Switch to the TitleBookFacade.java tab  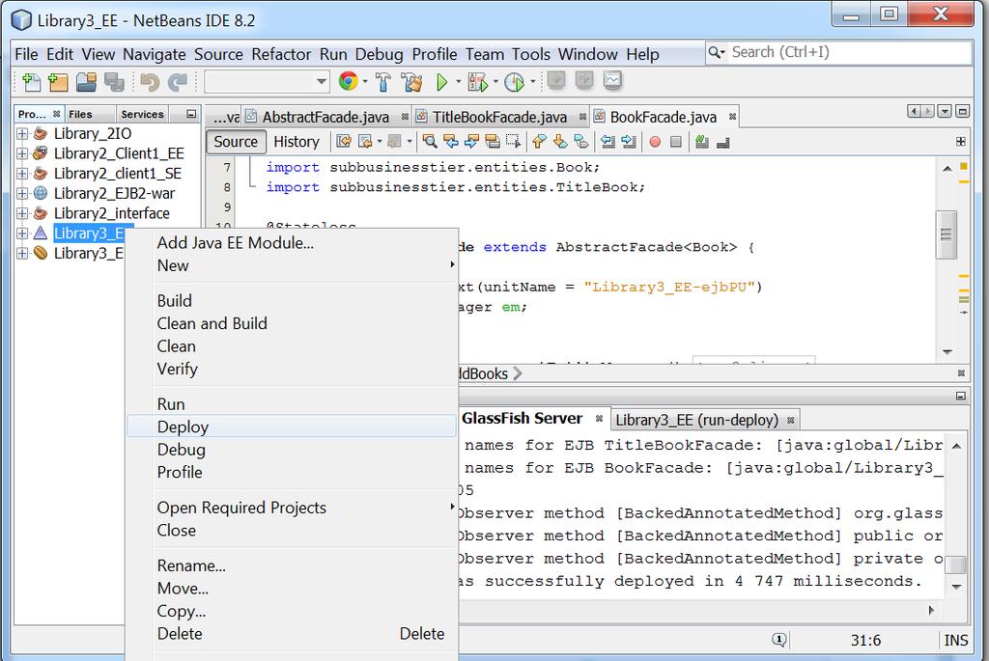click(499, 117)
